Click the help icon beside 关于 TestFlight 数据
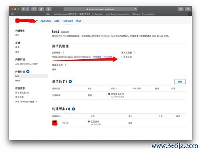Viewport: 201px width, 152px height. point(36,102)
